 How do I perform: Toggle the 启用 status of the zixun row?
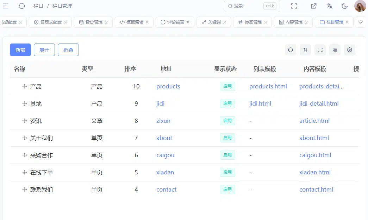(x=227, y=121)
